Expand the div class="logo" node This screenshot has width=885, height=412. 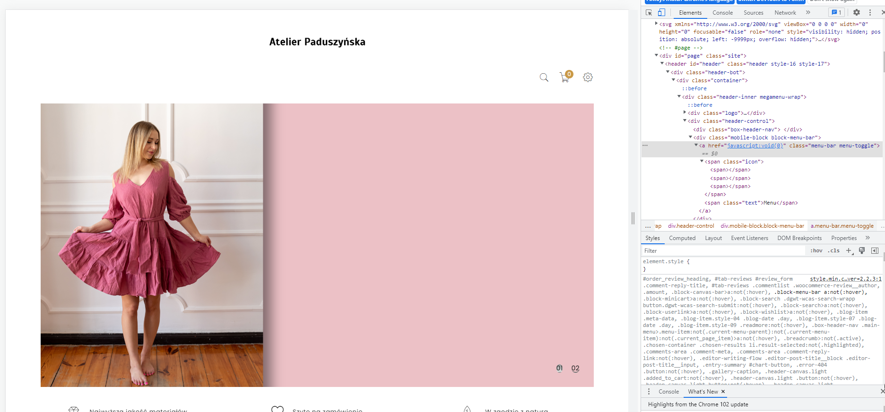click(x=685, y=113)
